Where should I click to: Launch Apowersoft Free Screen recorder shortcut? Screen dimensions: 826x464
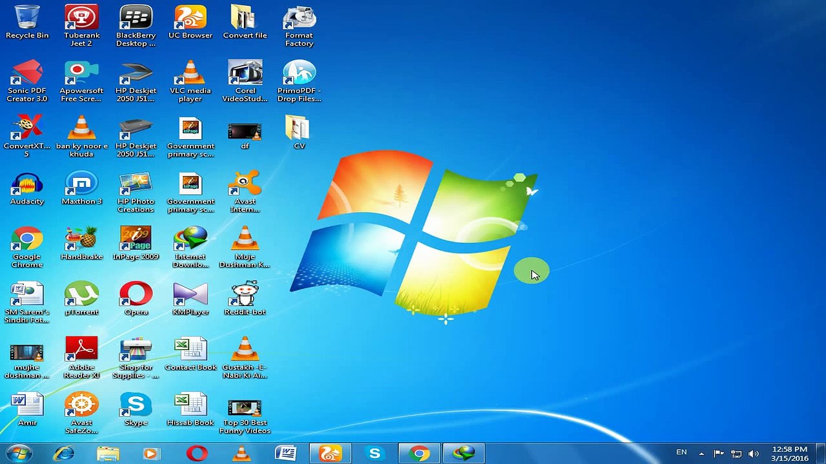tap(81, 81)
